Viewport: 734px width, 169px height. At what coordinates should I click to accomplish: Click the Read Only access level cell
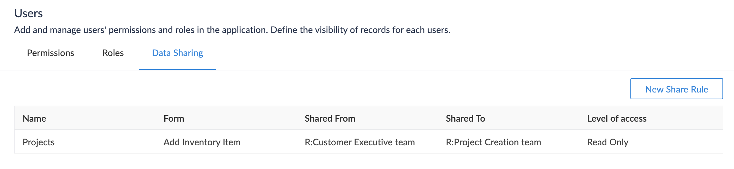(608, 142)
